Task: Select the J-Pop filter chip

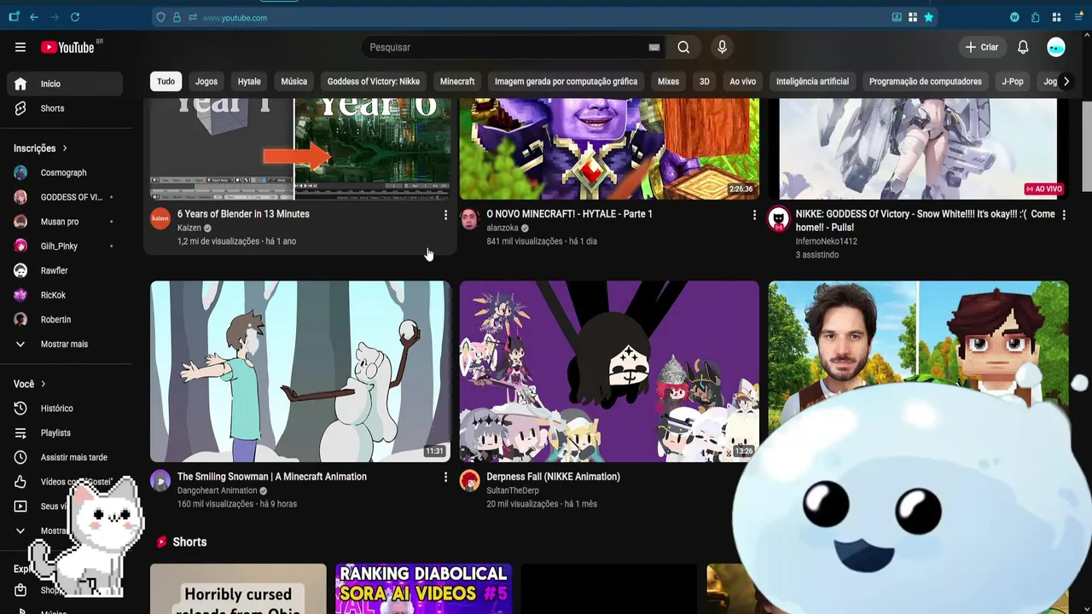Action: pos(1012,81)
